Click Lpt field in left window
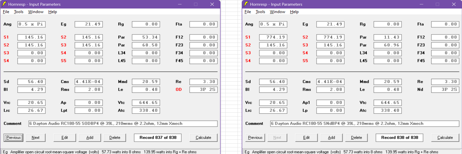 [x=89, y=110]
